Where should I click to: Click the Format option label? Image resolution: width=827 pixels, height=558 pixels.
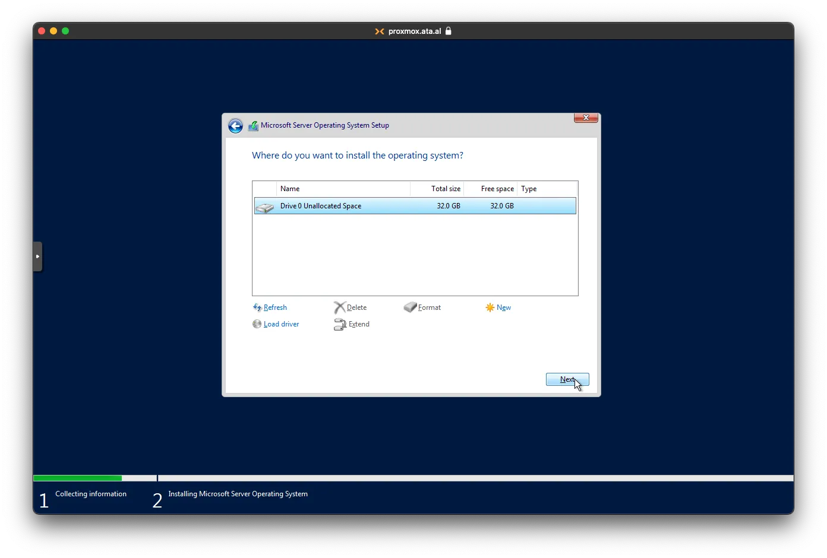430,307
